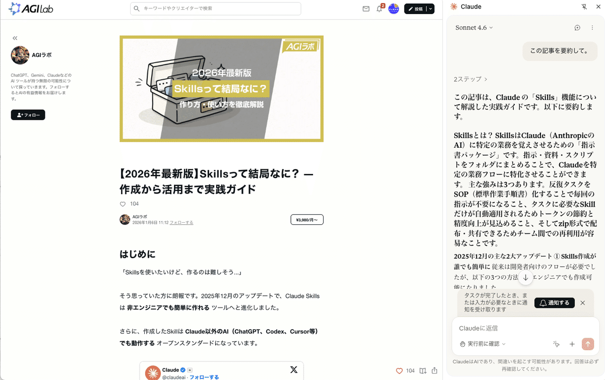The width and height of the screenshot is (605, 380).
Task: Click the element picker cursor icon
Action: point(556,344)
